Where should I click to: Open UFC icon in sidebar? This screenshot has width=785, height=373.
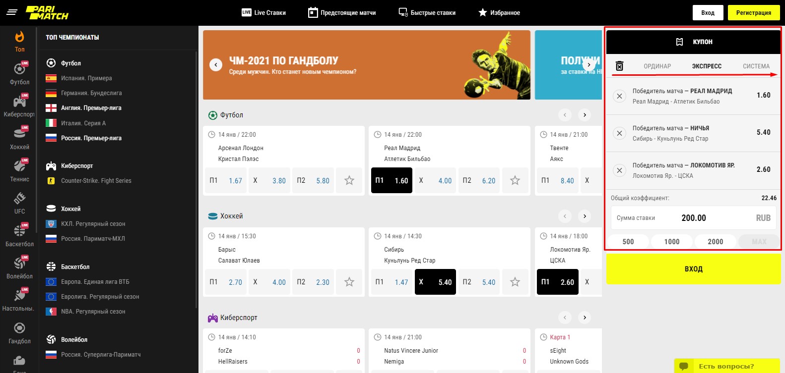tap(19, 203)
